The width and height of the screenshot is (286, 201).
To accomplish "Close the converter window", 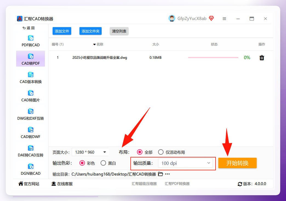I will tap(265, 19).
